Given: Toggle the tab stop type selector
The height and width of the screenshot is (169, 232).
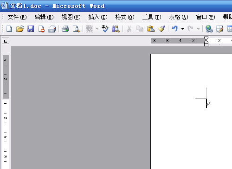Looking at the screenshot, I should (x=6, y=41).
